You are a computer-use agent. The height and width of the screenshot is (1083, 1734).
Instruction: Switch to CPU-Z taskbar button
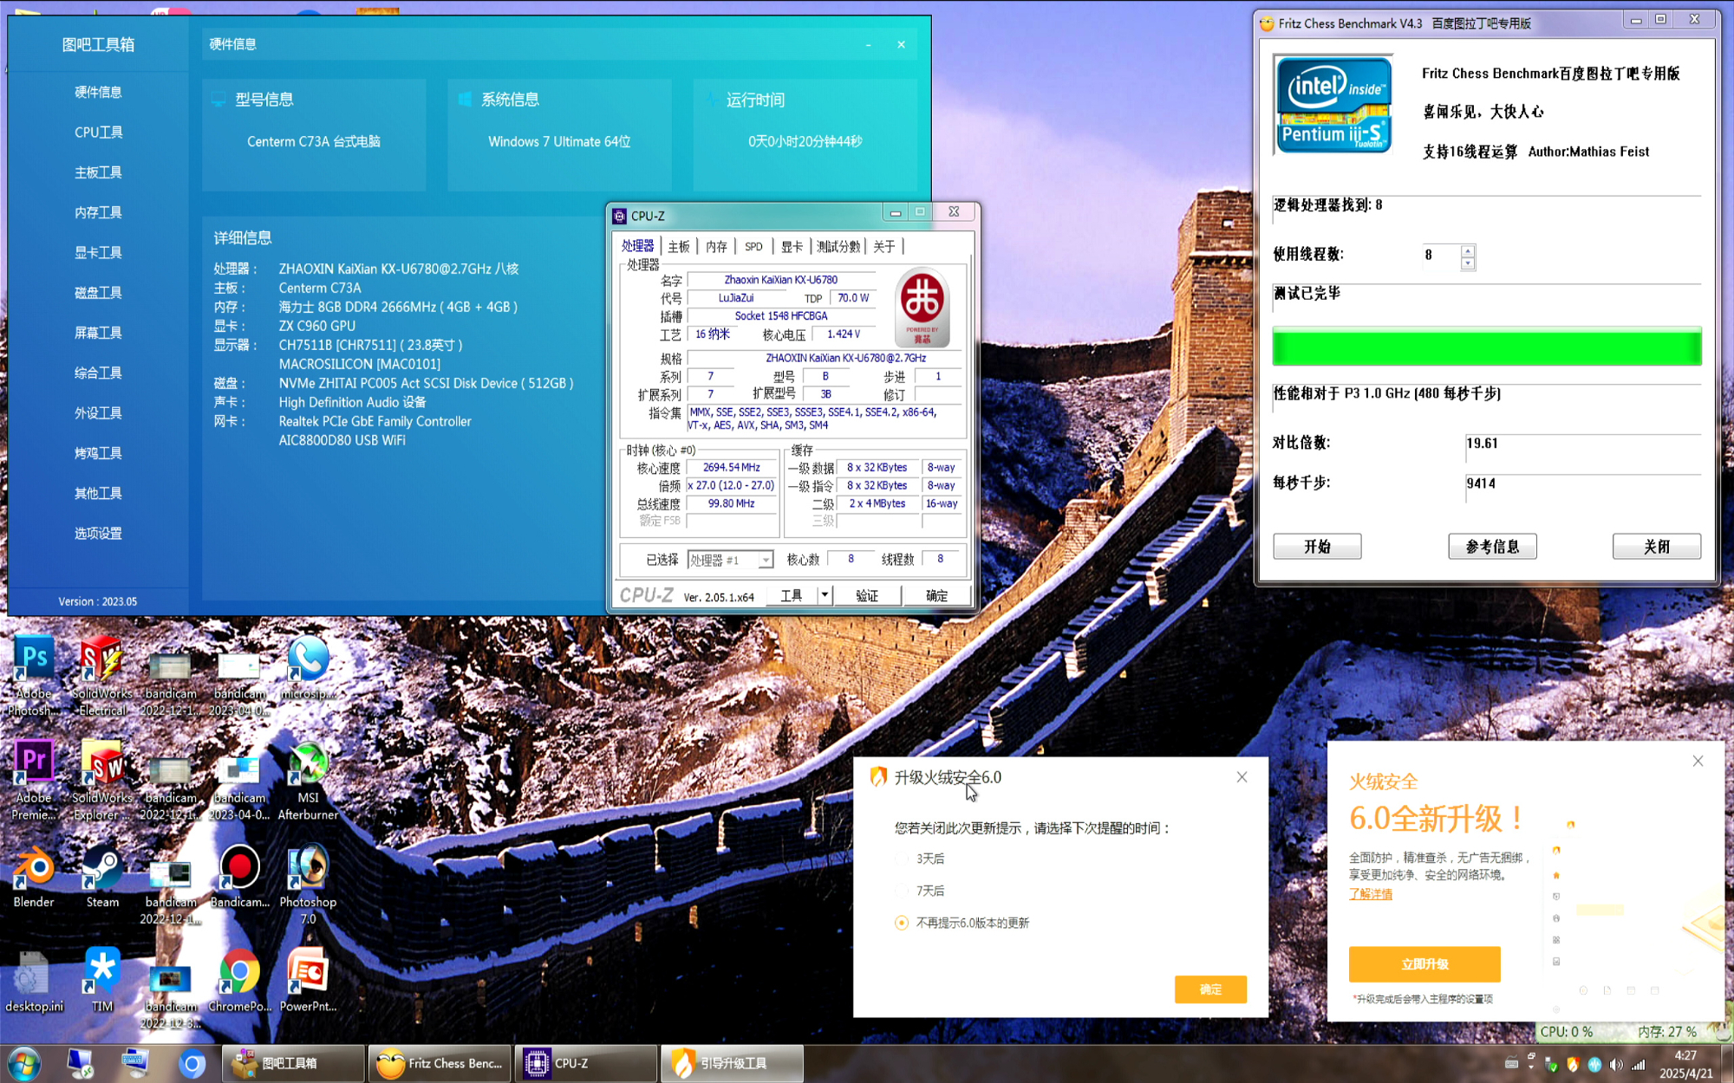pos(586,1063)
